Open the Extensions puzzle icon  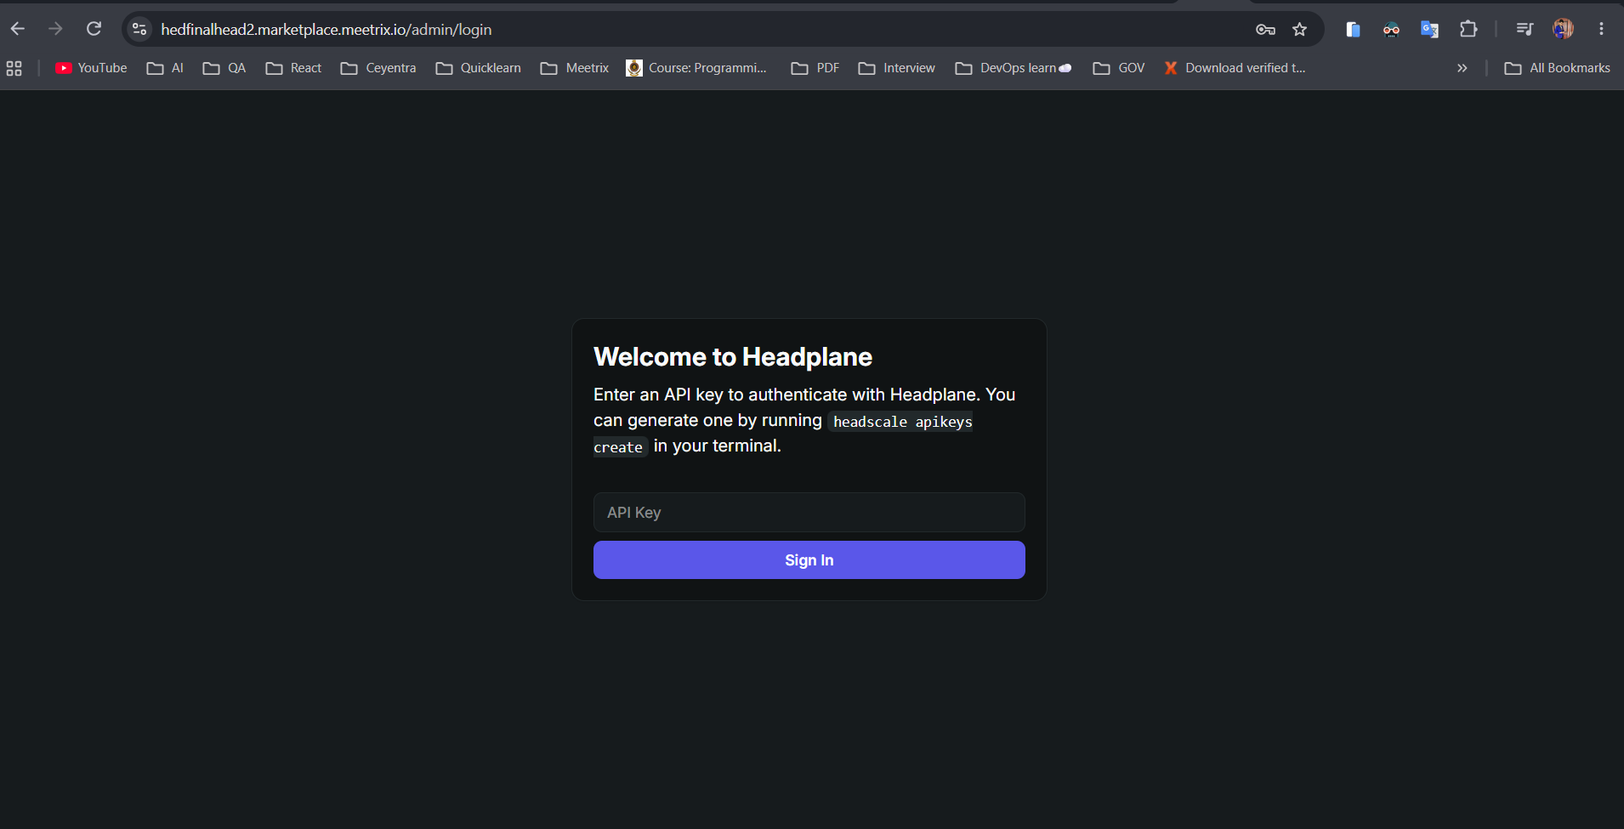1468,30
